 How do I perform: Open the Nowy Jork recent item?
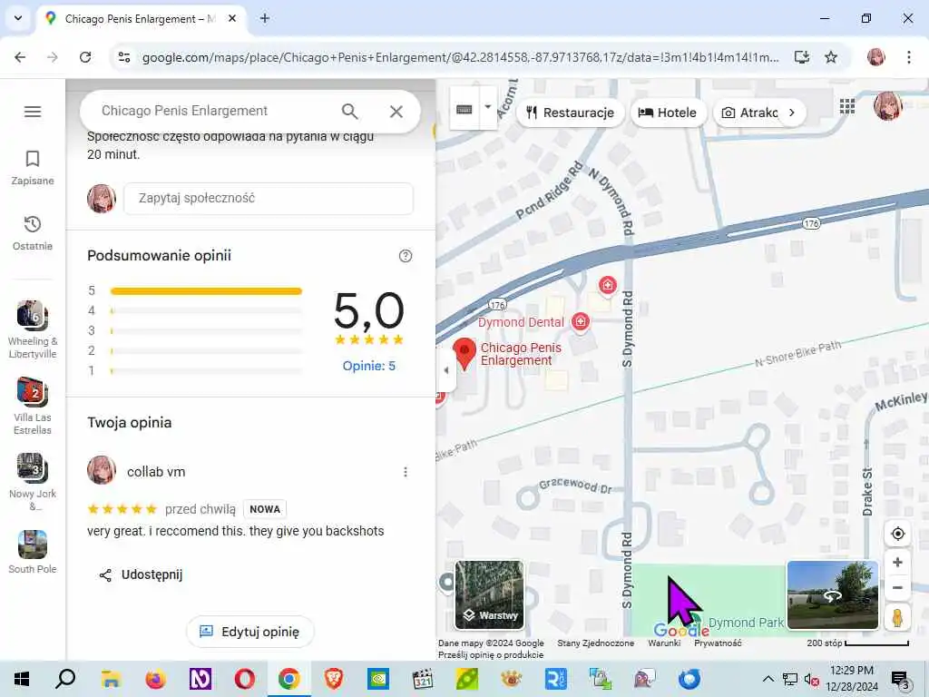tap(33, 482)
